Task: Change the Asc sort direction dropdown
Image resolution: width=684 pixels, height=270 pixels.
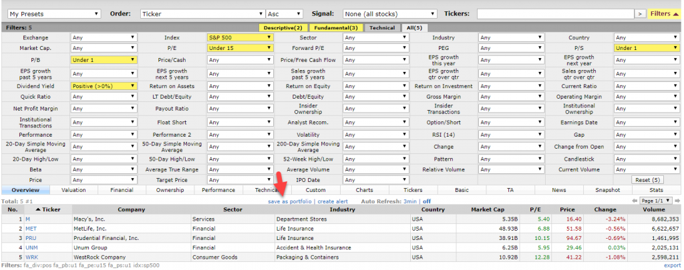Action: pyautogui.click(x=285, y=14)
